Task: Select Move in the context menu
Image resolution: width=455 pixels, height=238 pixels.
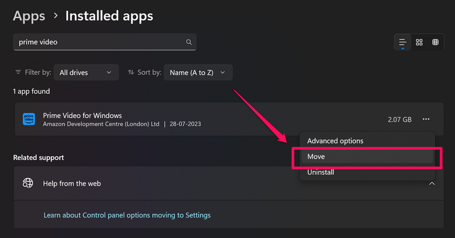Action: click(316, 156)
